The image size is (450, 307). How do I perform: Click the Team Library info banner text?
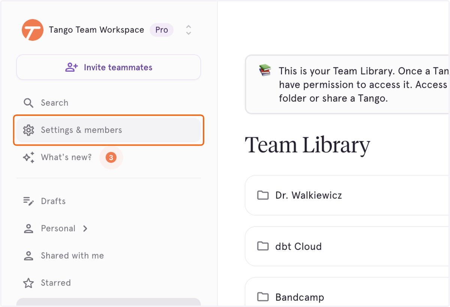coord(364,84)
